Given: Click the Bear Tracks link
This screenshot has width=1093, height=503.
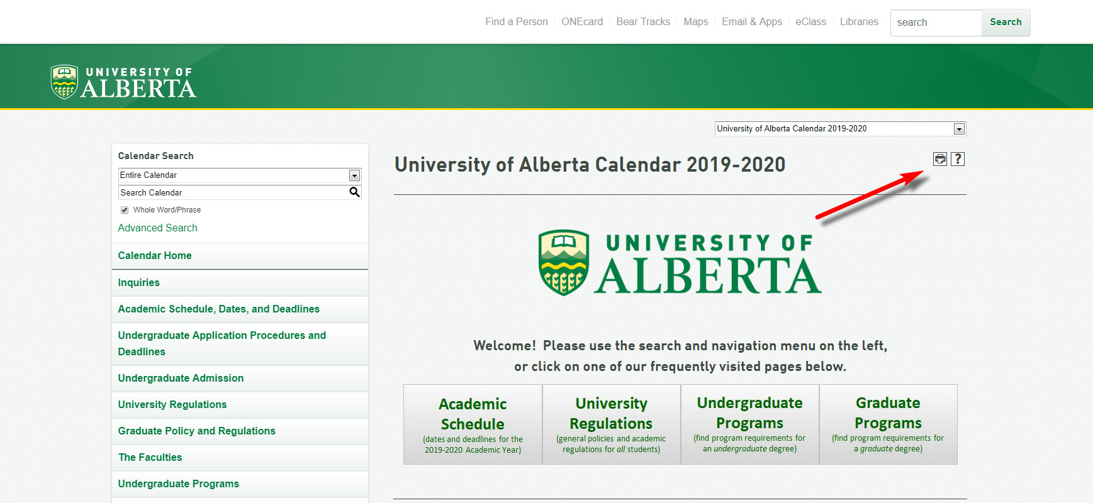Looking at the screenshot, I should (x=642, y=22).
